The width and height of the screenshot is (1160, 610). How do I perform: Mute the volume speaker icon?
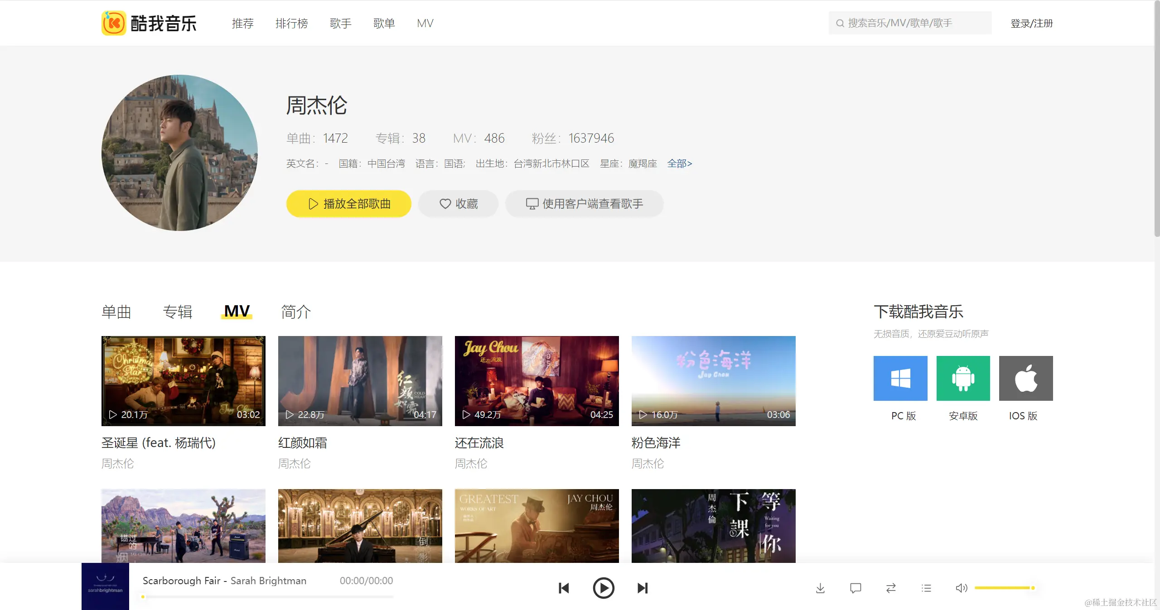pyautogui.click(x=961, y=588)
